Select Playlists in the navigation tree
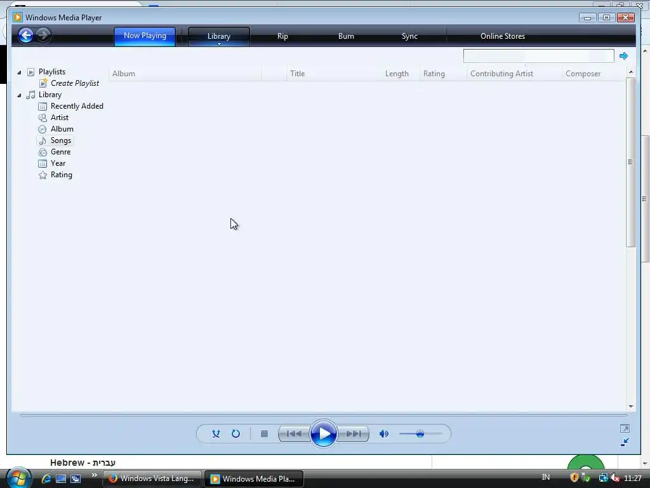Viewport: 650px width, 488px height. pos(52,72)
